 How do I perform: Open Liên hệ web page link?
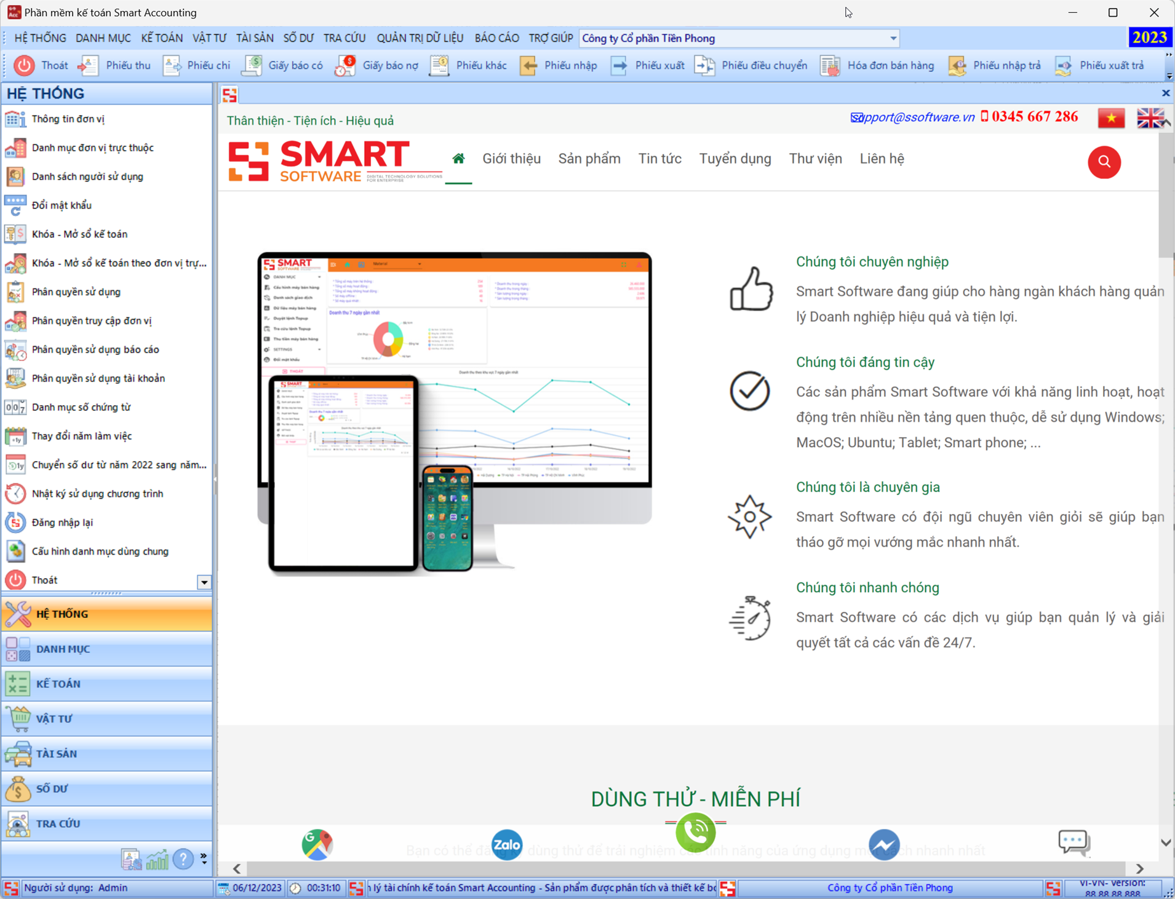(882, 159)
